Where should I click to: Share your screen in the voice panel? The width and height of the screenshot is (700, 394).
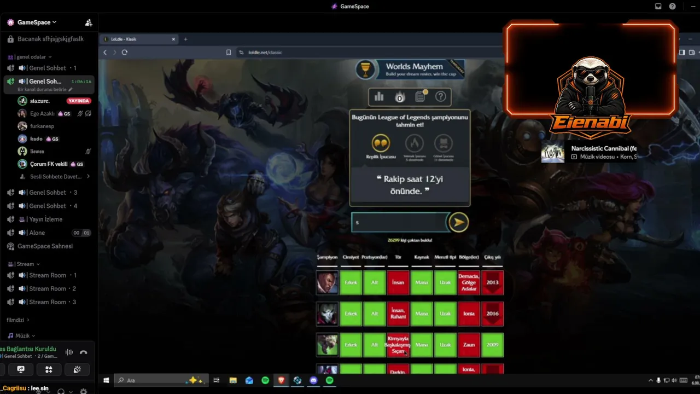21,369
